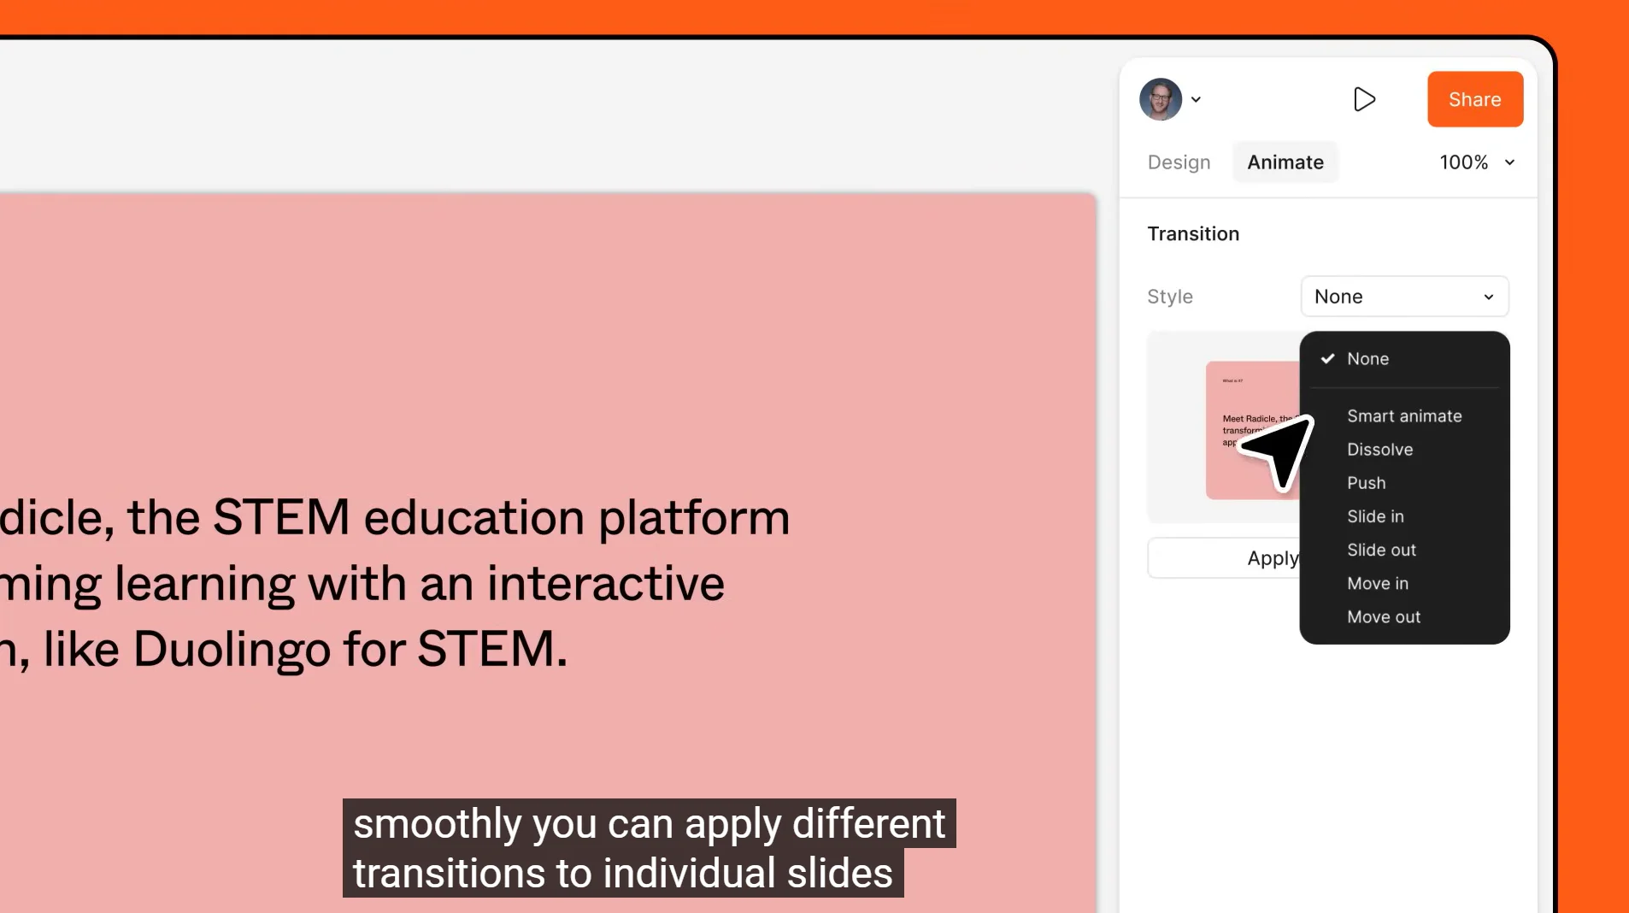This screenshot has height=913, width=1629.
Task: Click the pink slide canvas text
Action: coord(393,583)
